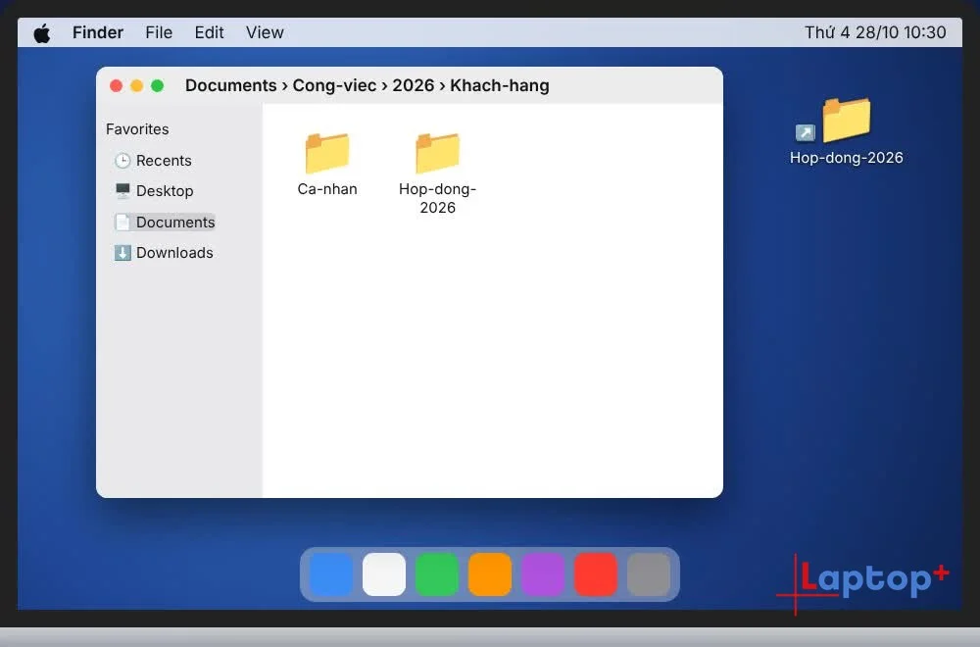Screen dimensions: 980x647
Task: Click the Ca-nhan folder name label
Action: coord(327,189)
